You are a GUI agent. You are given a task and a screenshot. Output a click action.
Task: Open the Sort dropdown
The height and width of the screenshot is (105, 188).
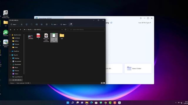[54, 24]
